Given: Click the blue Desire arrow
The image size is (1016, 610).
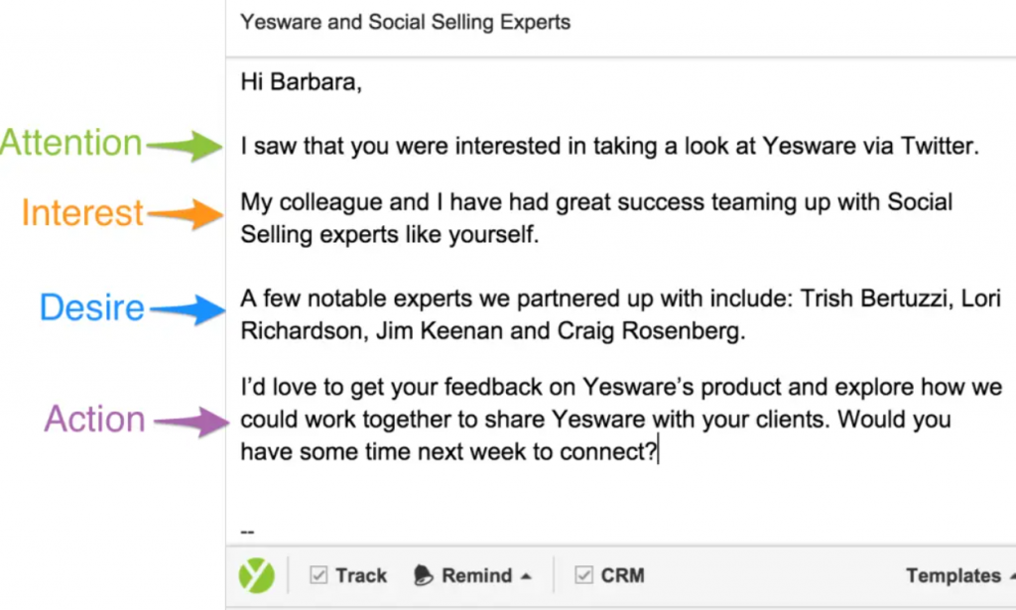Looking at the screenshot, I should 187,309.
